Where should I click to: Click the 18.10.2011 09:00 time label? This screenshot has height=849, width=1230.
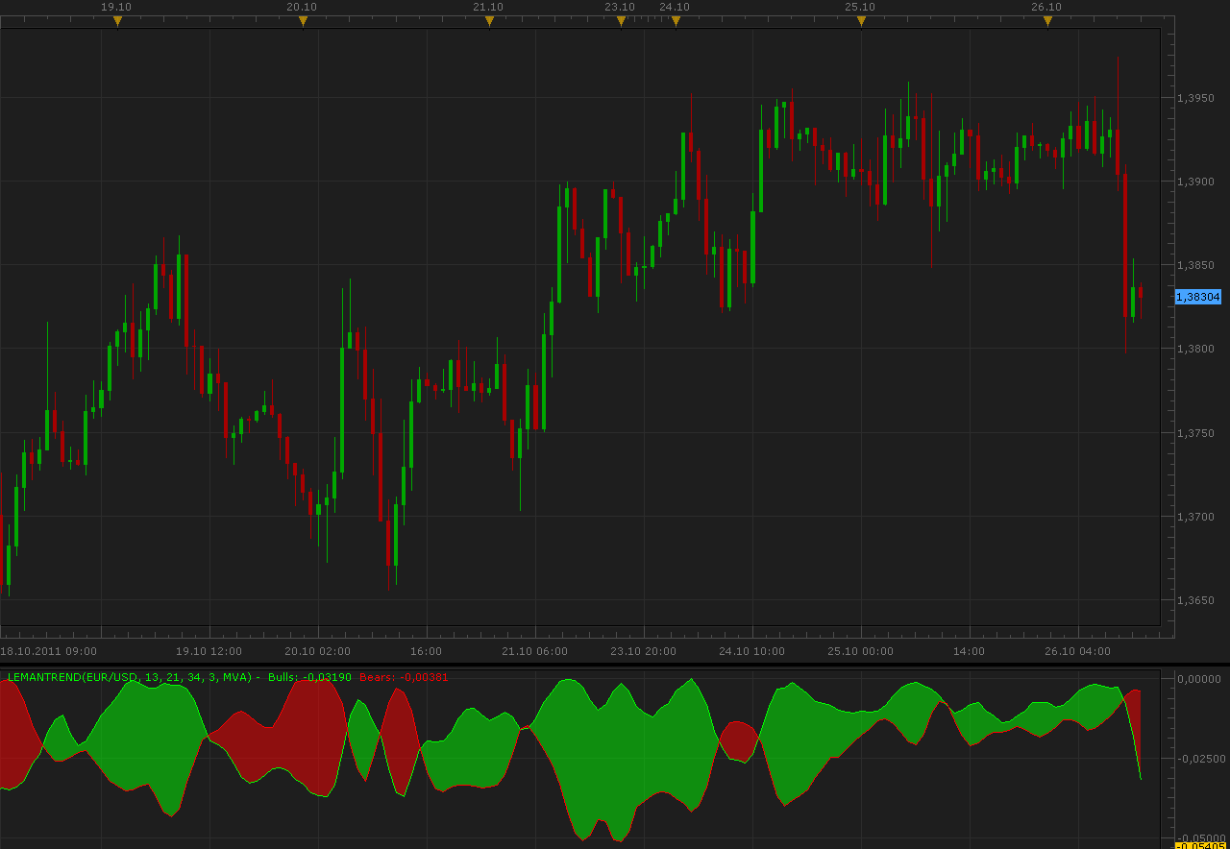pyautogui.click(x=49, y=651)
